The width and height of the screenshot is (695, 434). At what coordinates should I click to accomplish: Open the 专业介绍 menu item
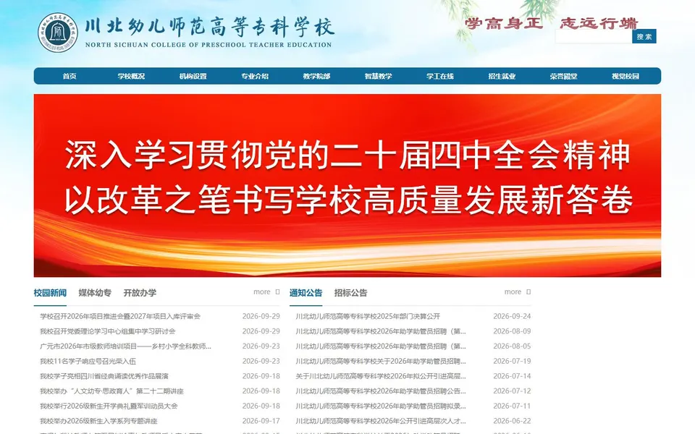pos(255,76)
